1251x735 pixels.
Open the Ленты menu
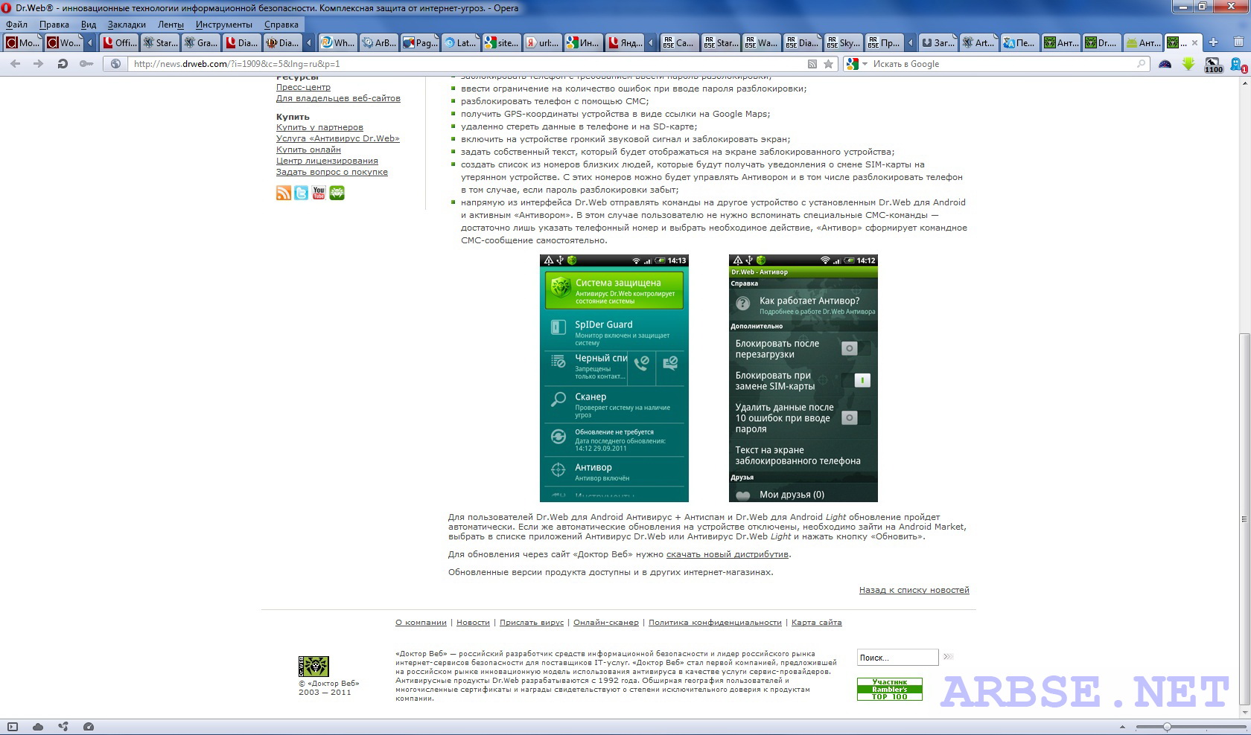coord(171,25)
